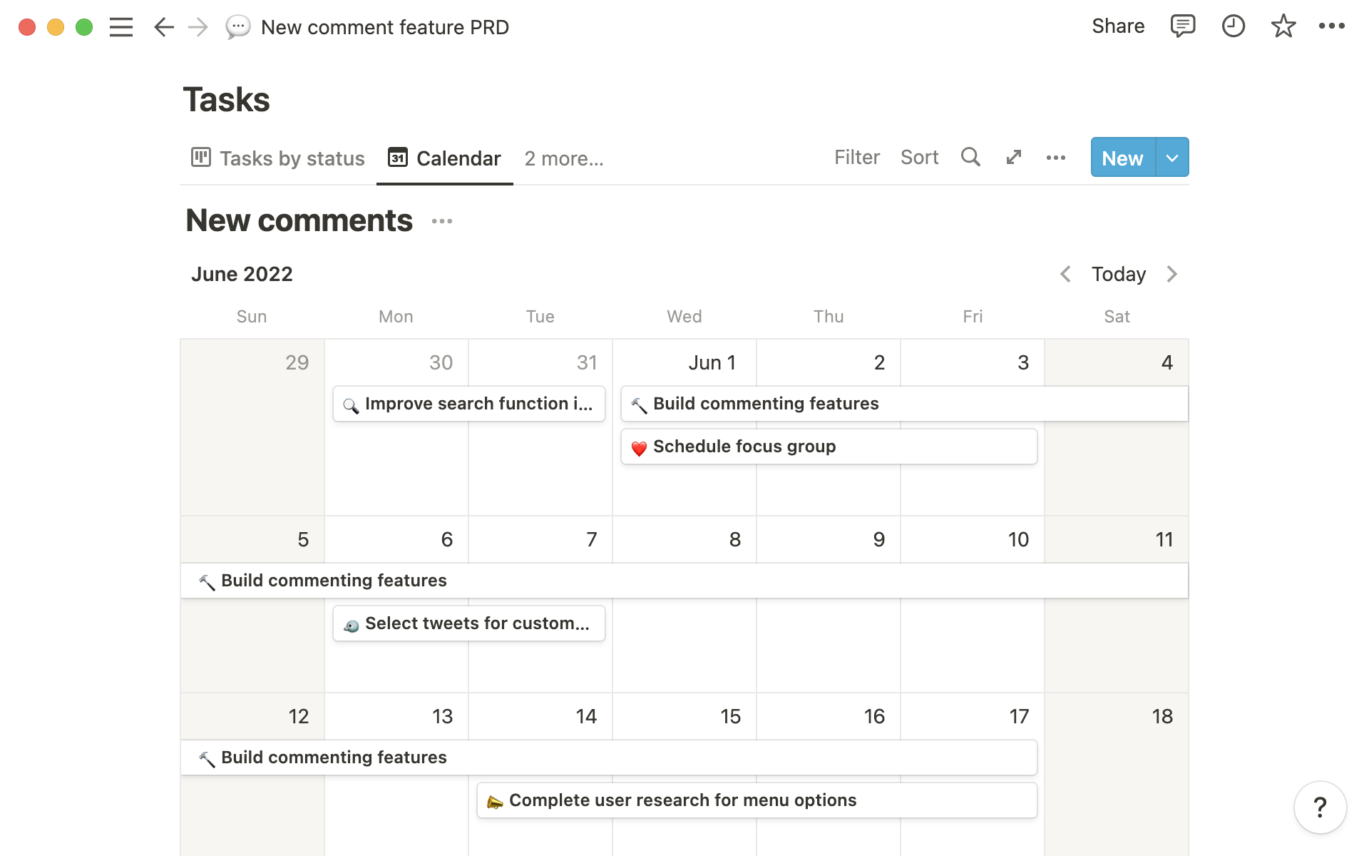Image resolution: width=1369 pixels, height=856 pixels.
Task: Switch to 'Tasks by status' tab
Action: [277, 158]
